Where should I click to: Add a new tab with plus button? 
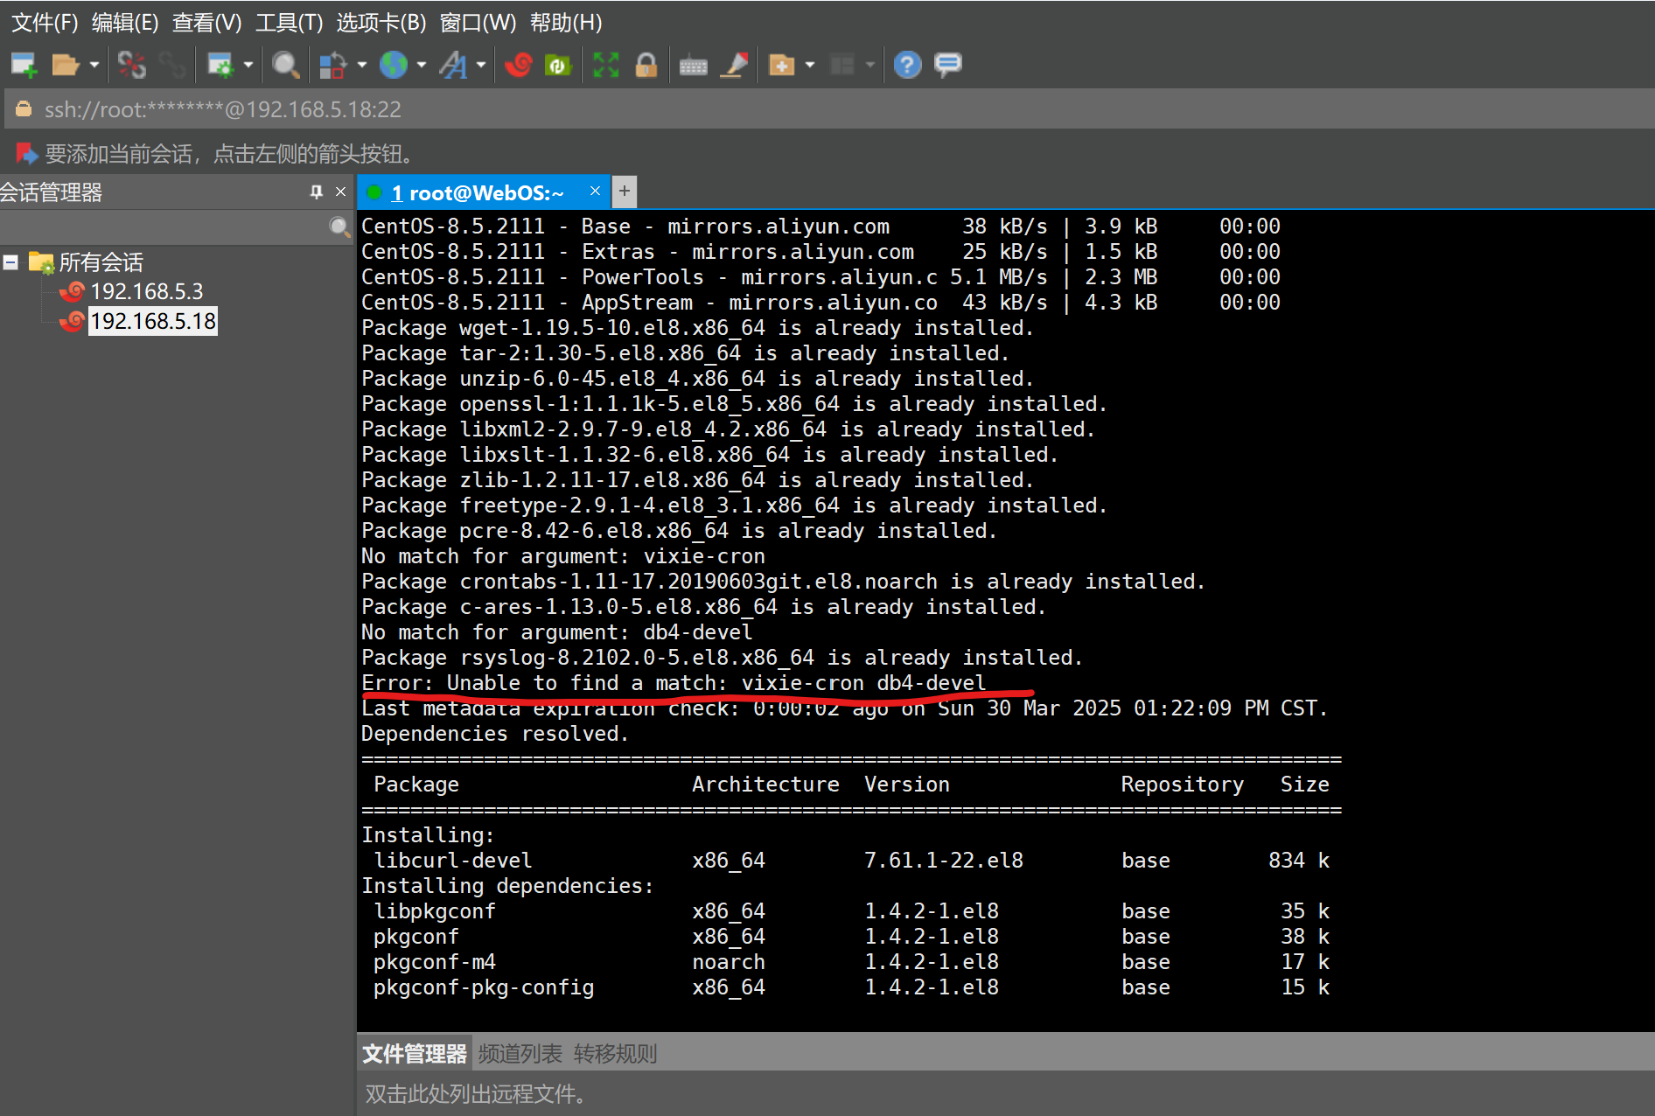tap(625, 191)
